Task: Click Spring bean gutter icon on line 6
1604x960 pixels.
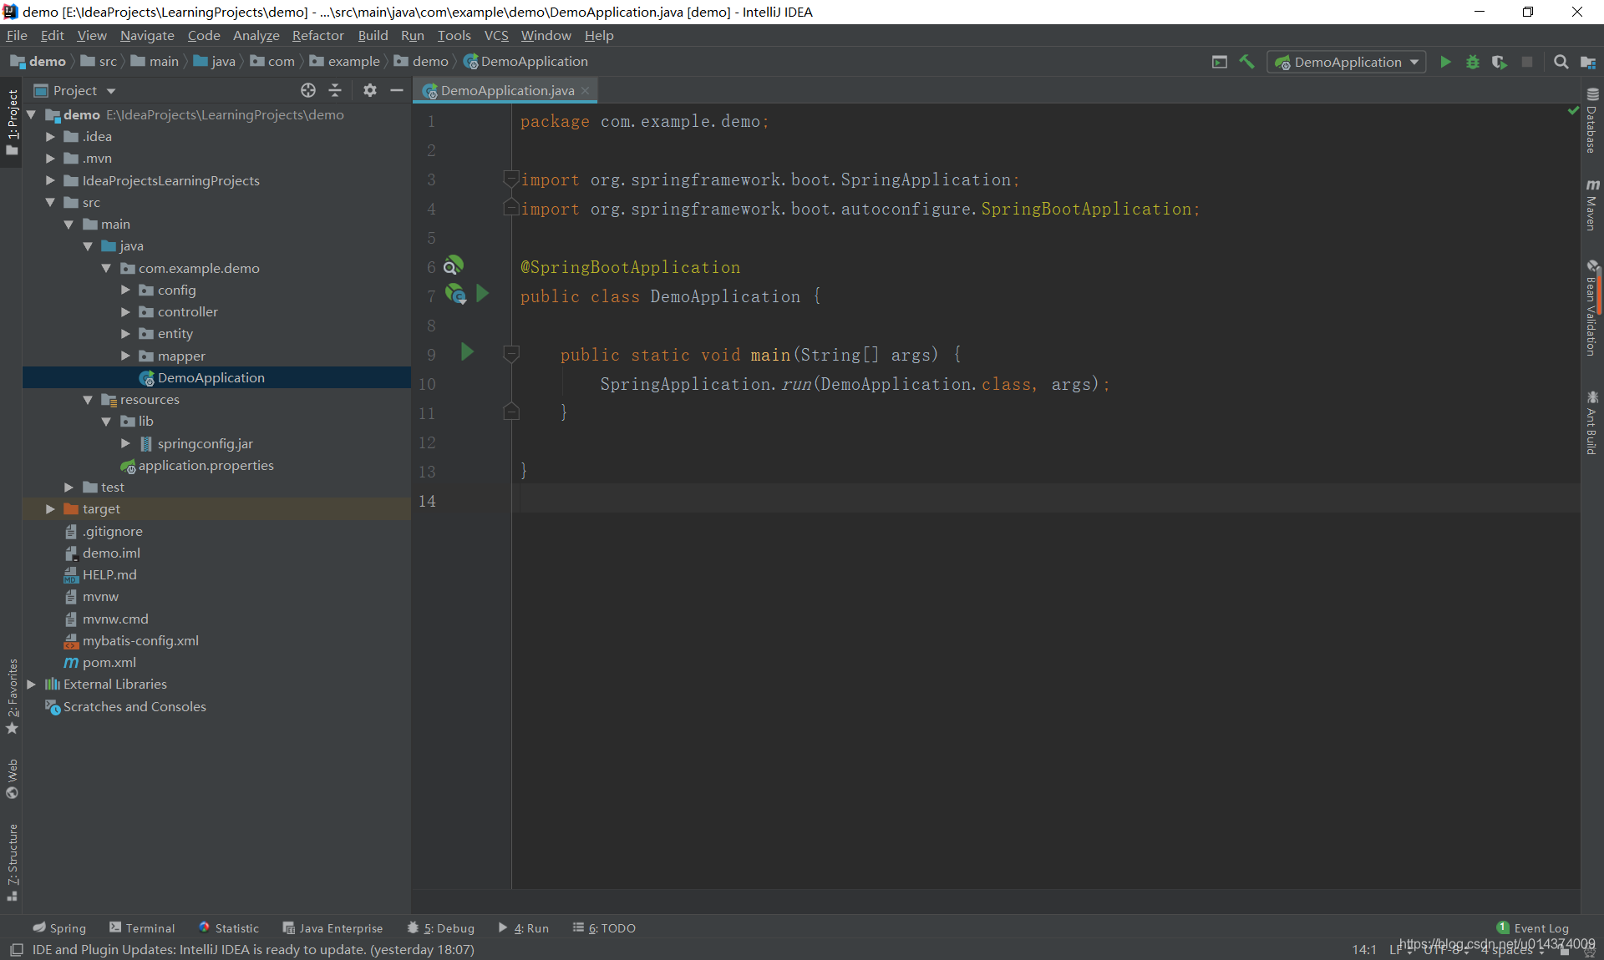Action: point(453,266)
